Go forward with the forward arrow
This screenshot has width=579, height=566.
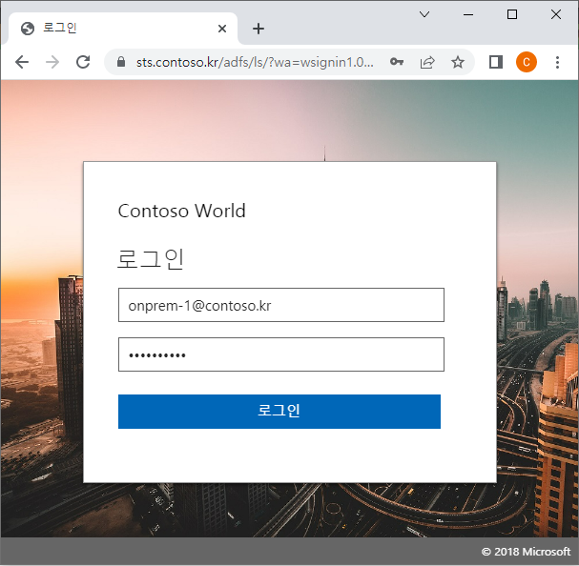point(52,62)
